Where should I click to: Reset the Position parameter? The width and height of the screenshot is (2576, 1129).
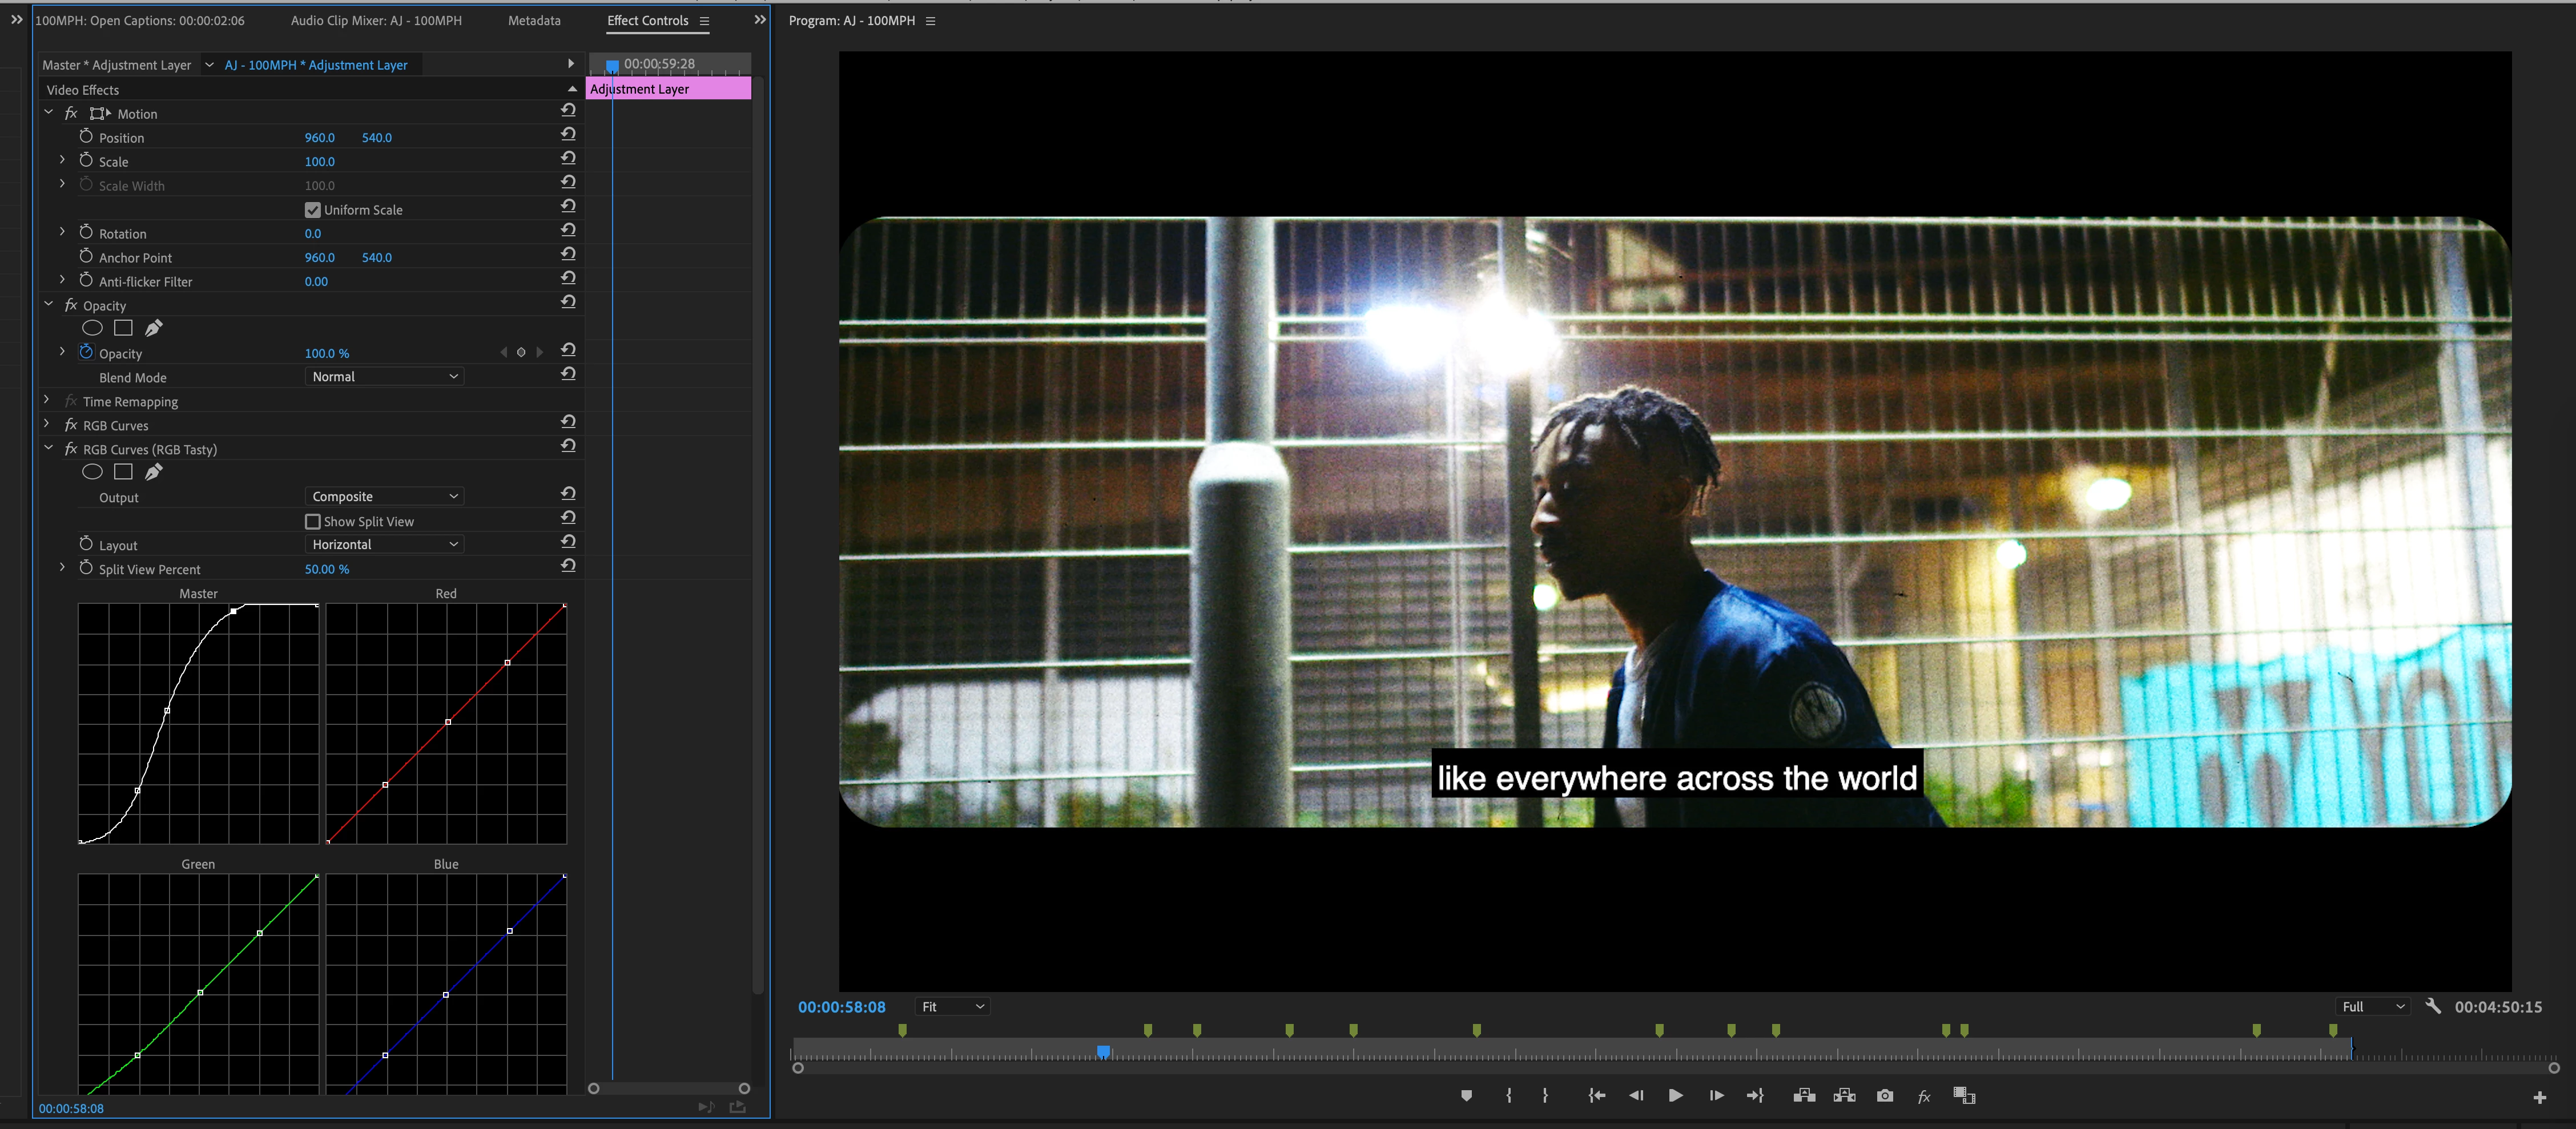568,134
